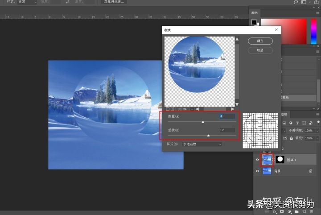Filter layers by shape layer icon
This screenshot has width=321, height=215.
[304, 123]
